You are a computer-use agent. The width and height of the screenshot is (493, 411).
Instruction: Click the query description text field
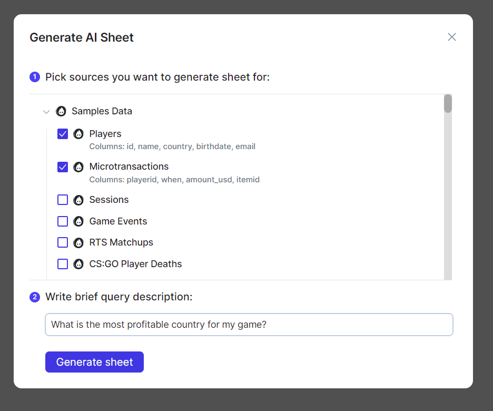[x=249, y=325]
